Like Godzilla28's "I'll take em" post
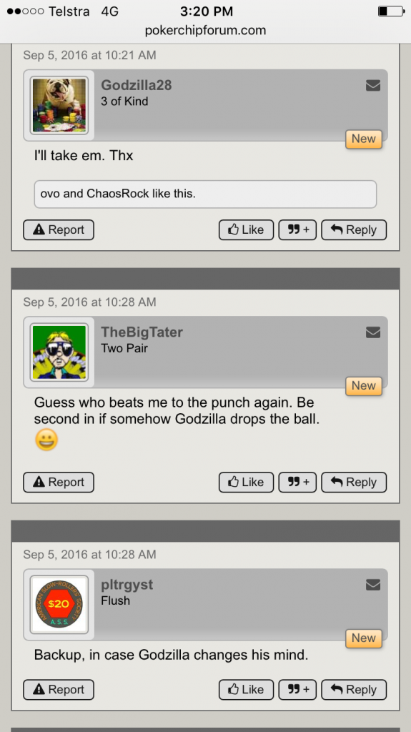The width and height of the screenshot is (411, 732). 246,229
